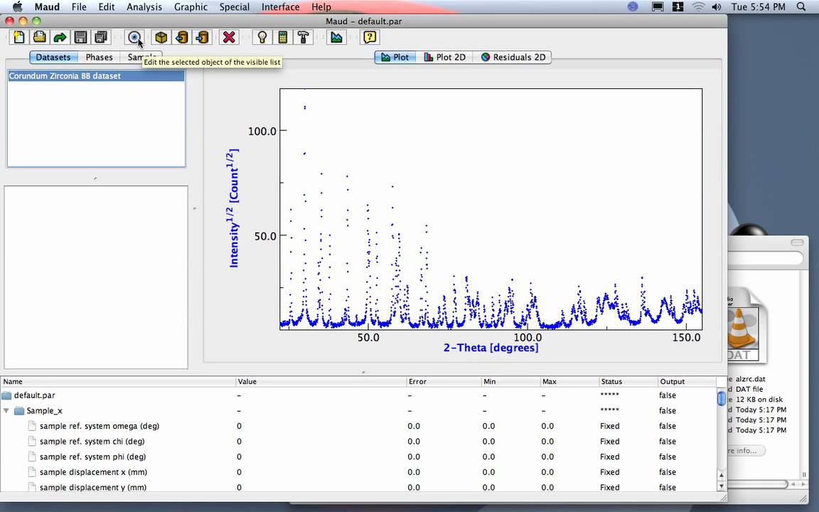Click the Error column header
This screenshot has width=819, height=512.
coord(444,381)
